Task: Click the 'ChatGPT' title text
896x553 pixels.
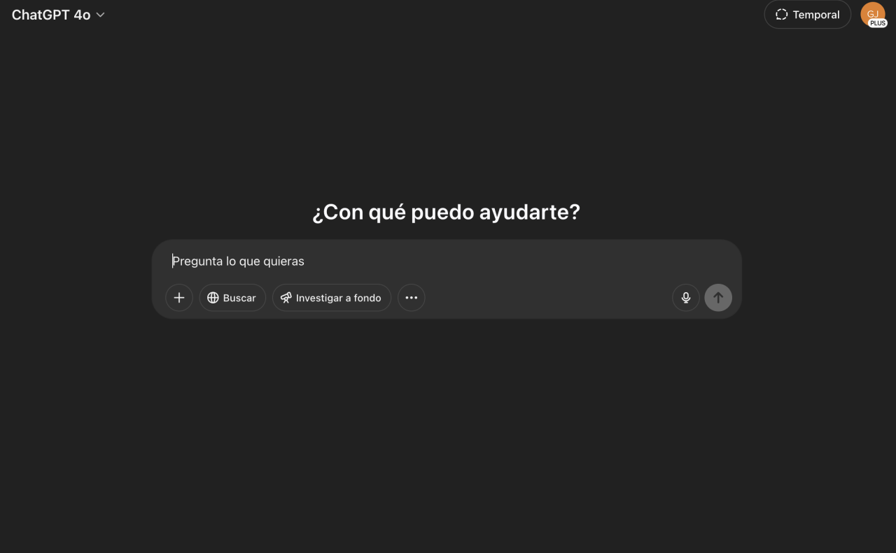Action: click(41, 15)
